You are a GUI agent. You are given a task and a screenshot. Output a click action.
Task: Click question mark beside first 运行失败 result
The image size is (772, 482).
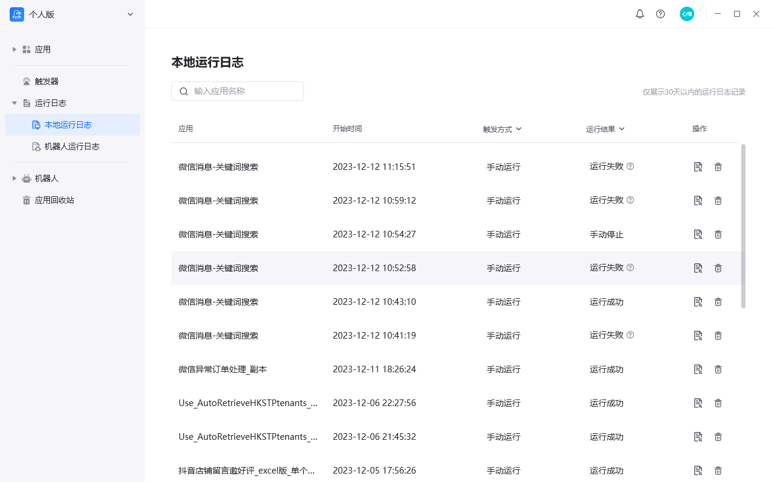click(630, 166)
